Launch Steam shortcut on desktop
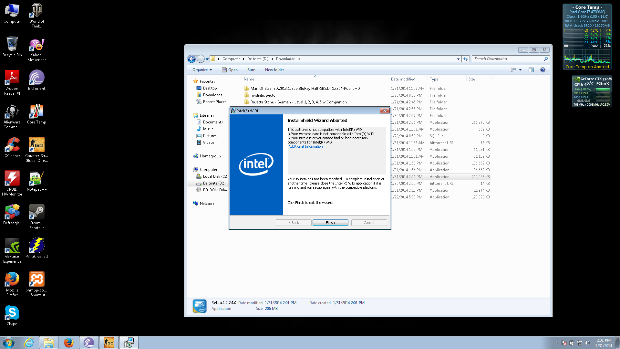The height and width of the screenshot is (349, 620). click(36, 217)
